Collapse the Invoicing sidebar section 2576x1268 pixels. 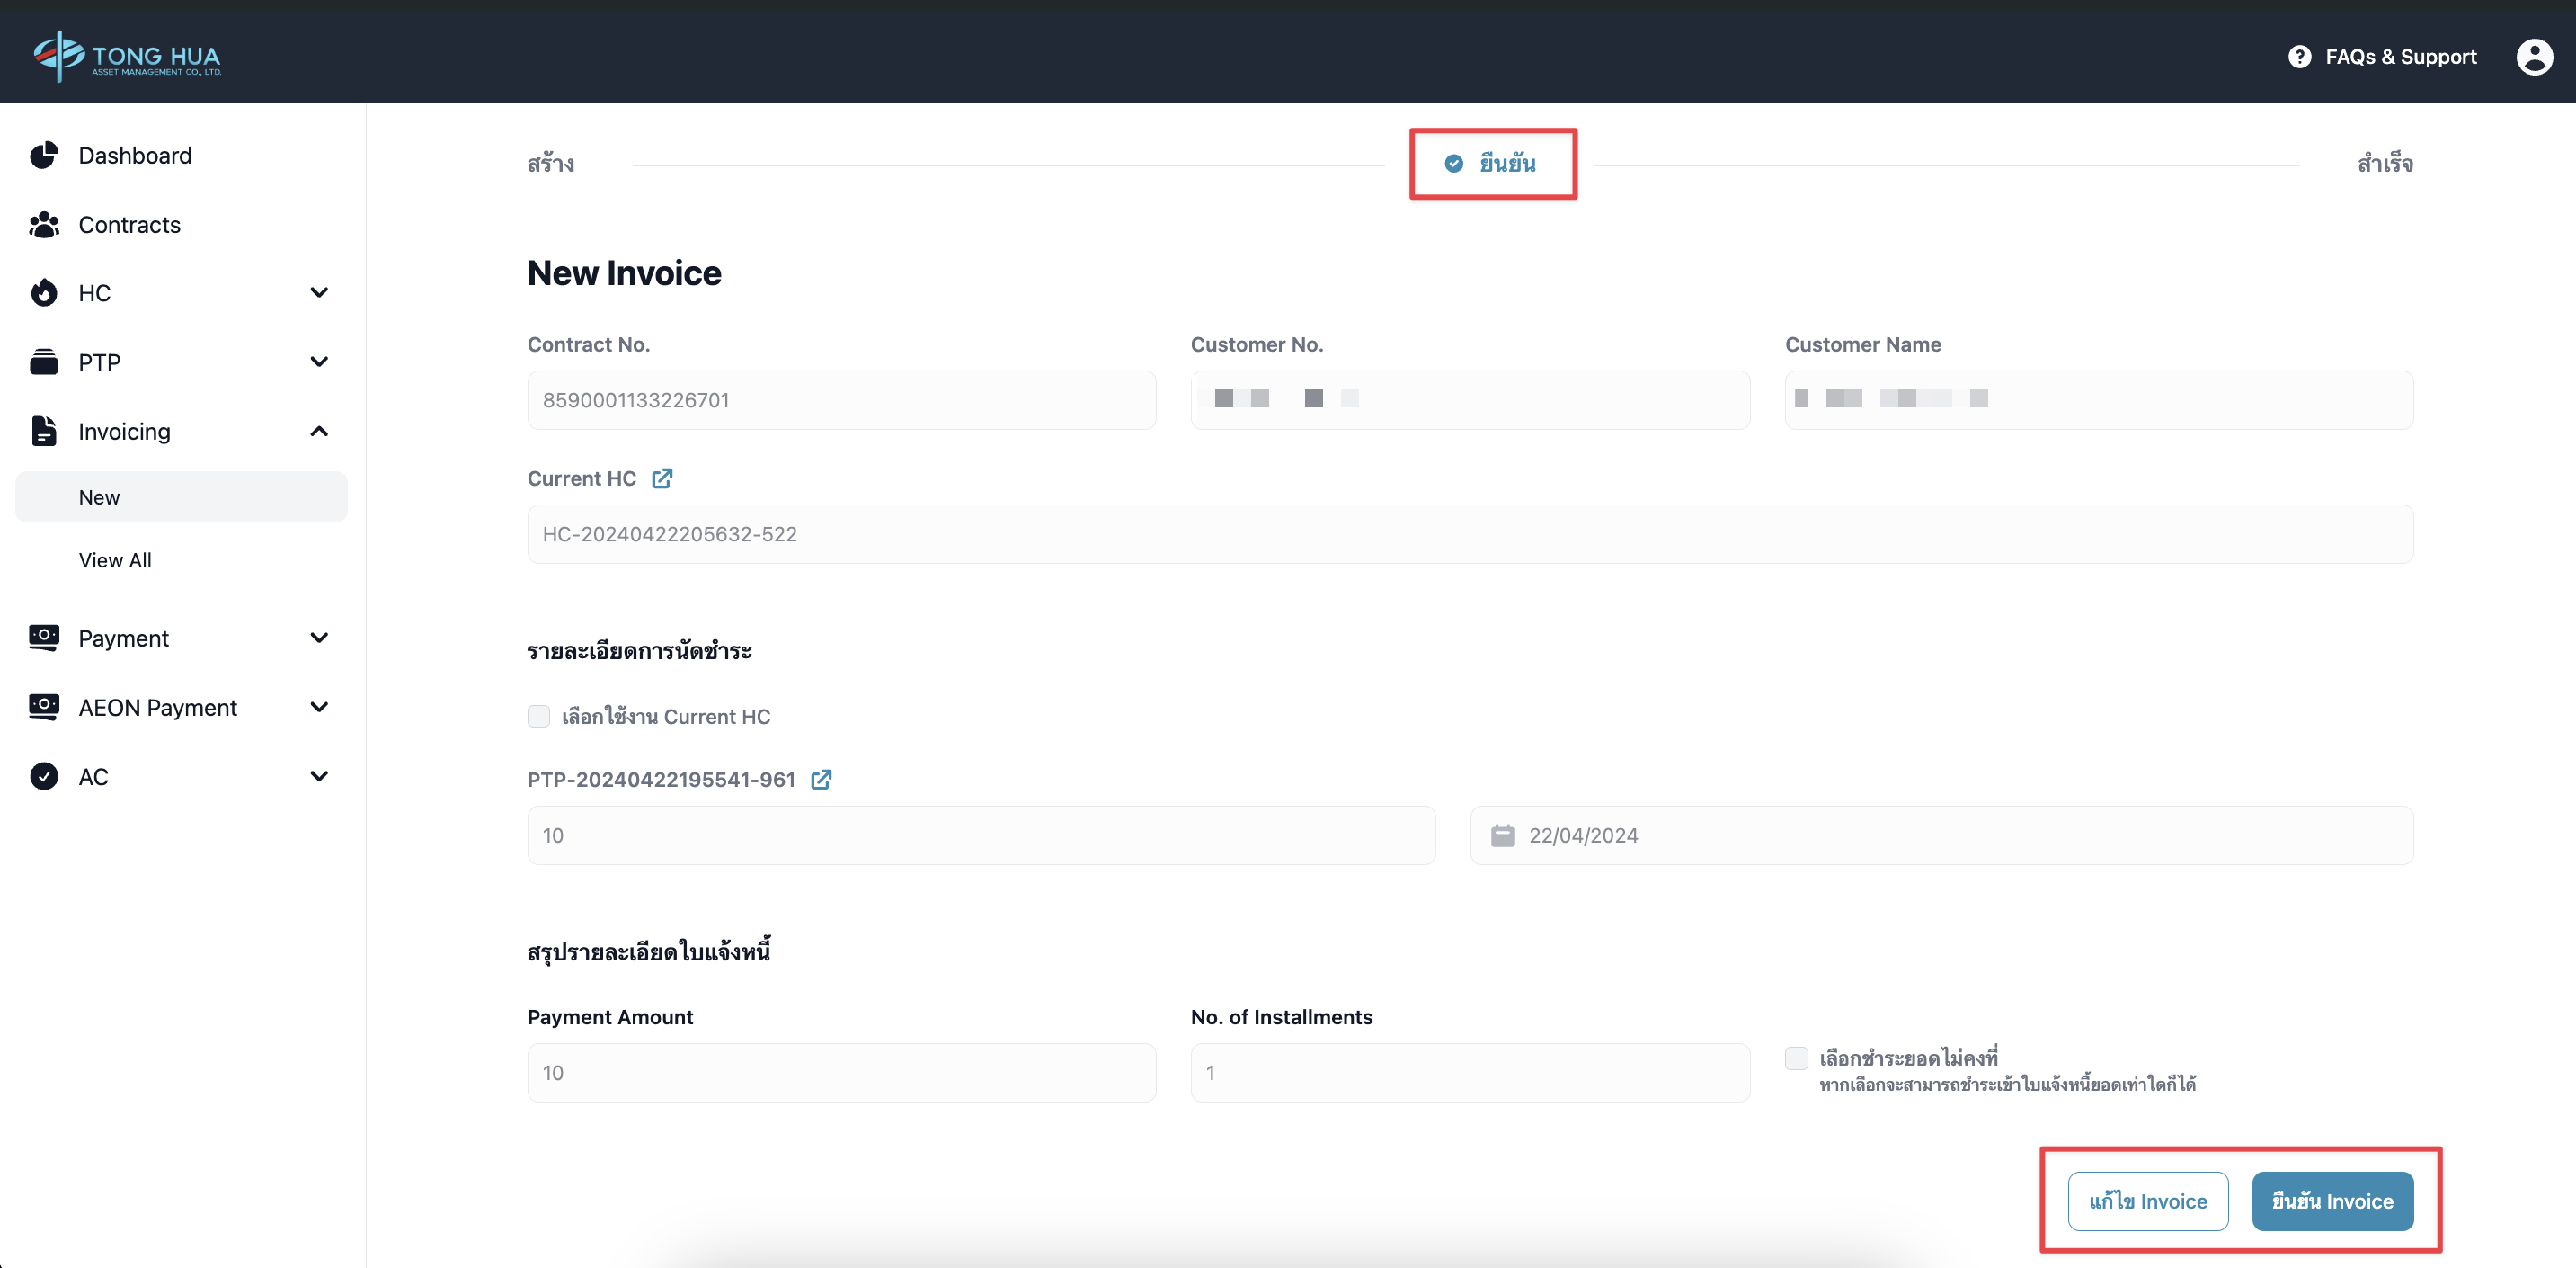coord(319,432)
